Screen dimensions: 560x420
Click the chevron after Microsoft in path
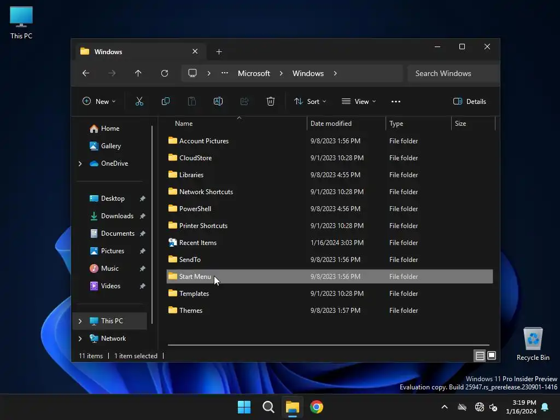[x=281, y=73]
